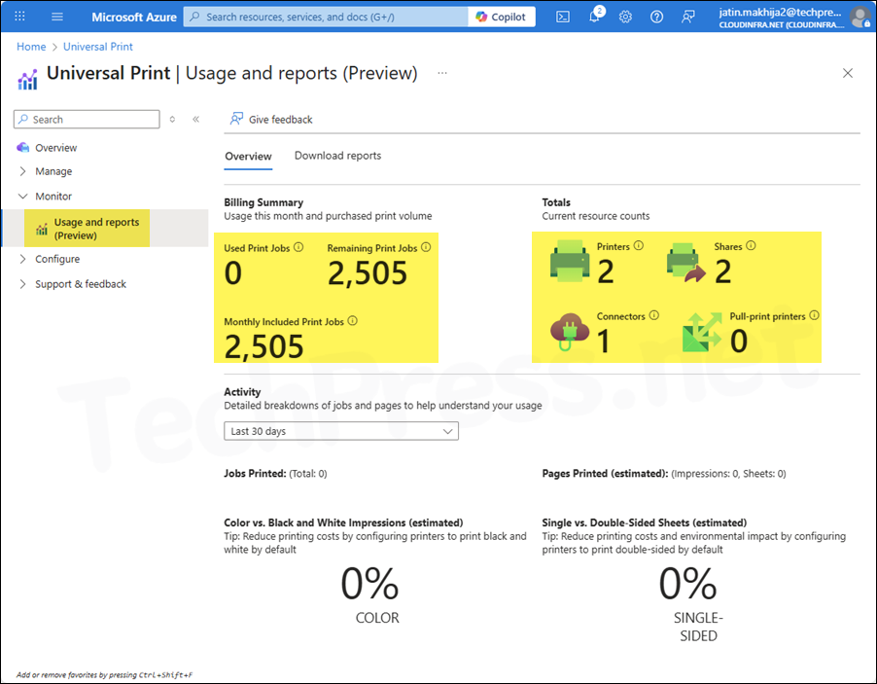The height and width of the screenshot is (684, 877).
Task: Open the notifications bell
Action: point(595,16)
